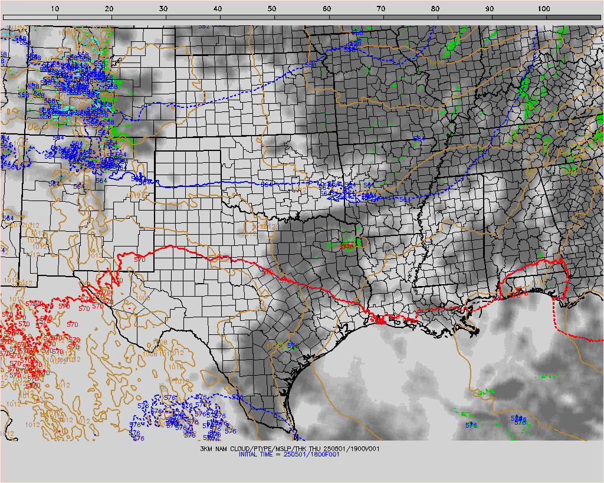The image size is (604, 483).
Task: Click the 30 label on cloud scale
Action: click(164, 8)
